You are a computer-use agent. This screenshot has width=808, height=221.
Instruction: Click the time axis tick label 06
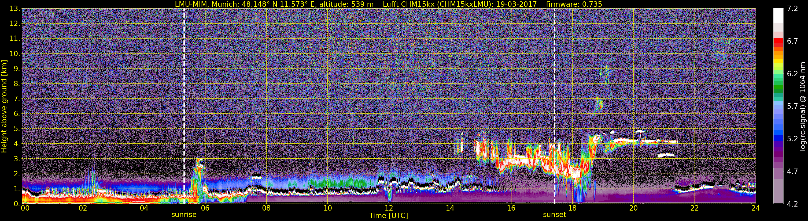coord(205,208)
